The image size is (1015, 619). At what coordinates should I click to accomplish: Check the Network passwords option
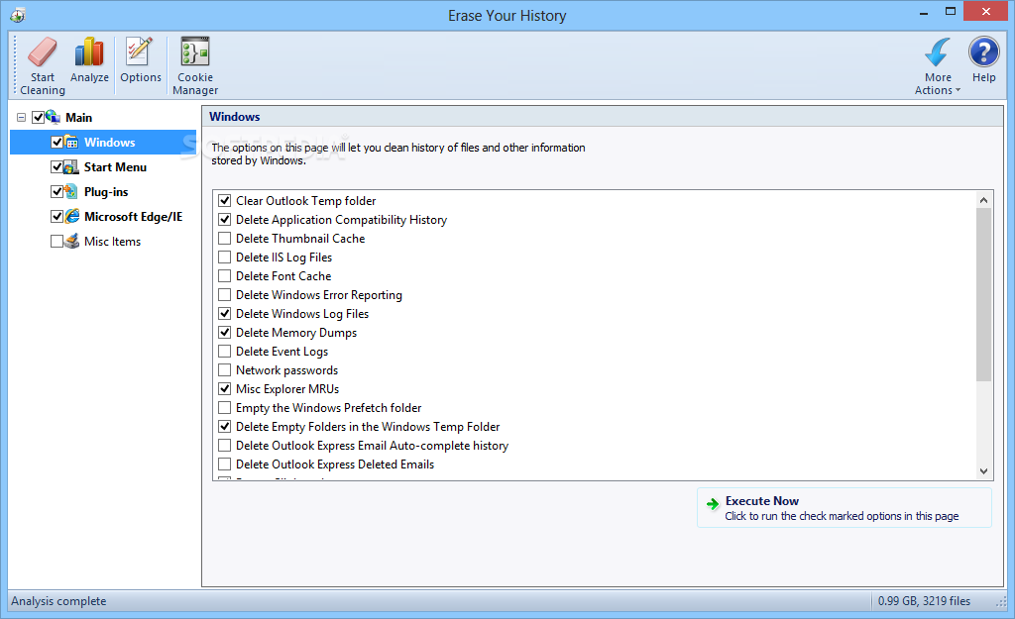pyautogui.click(x=225, y=370)
